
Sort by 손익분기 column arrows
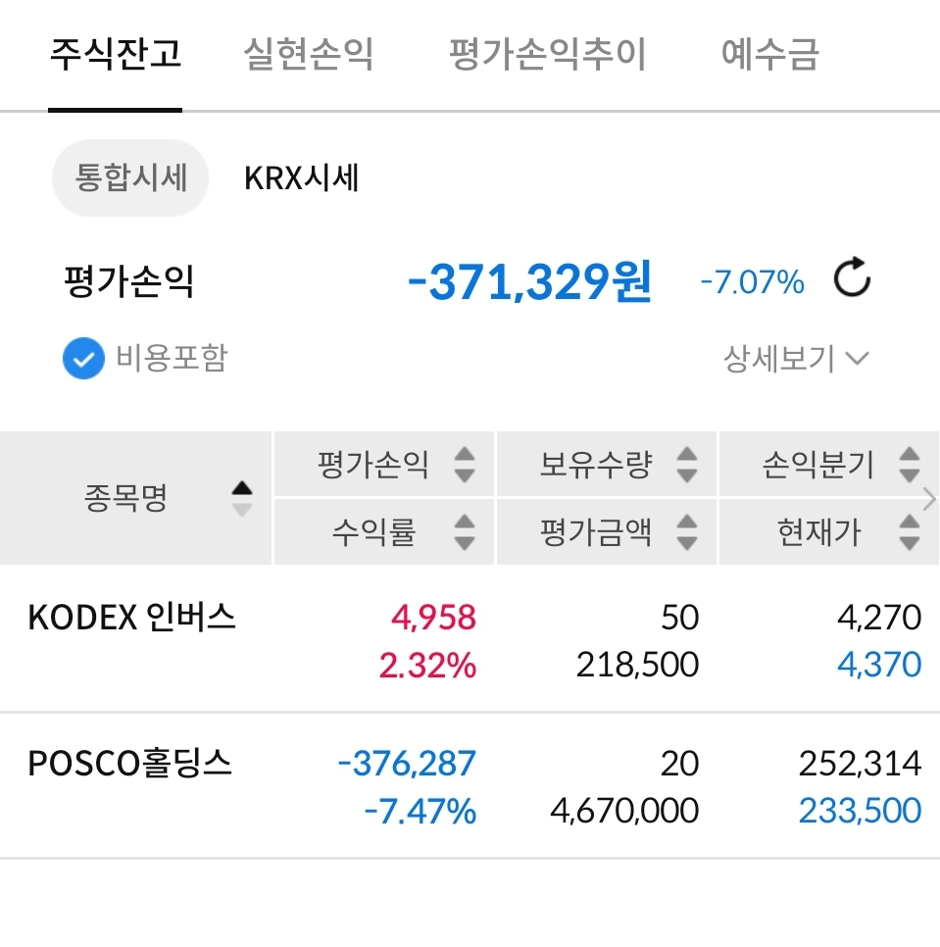(x=910, y=465)
